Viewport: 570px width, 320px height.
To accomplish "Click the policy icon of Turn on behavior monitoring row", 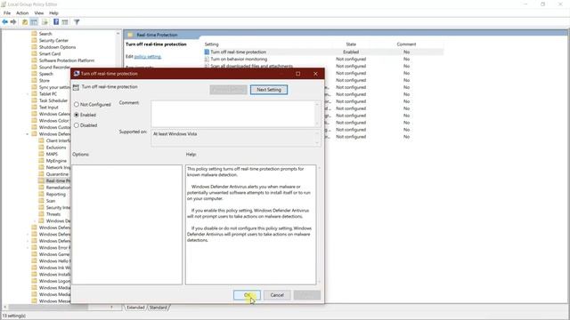I will tap(207, 60).
